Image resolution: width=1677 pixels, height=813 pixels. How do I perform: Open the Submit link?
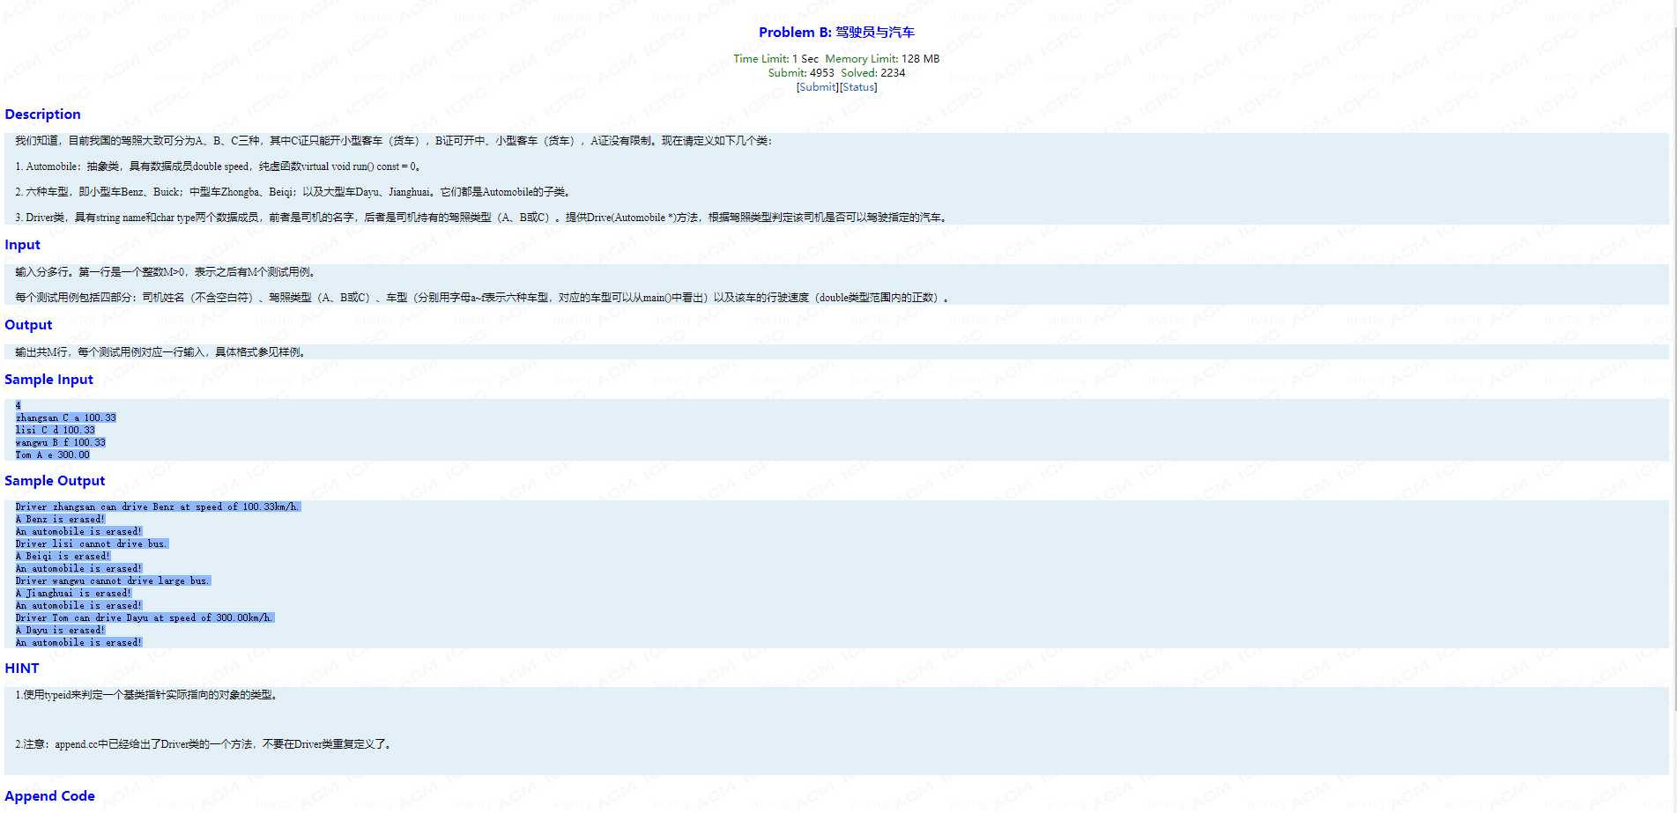818,87
